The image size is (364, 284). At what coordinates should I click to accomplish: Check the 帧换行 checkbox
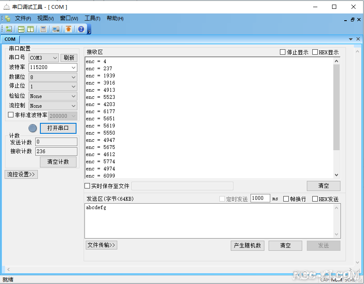[x=286, y=199]
